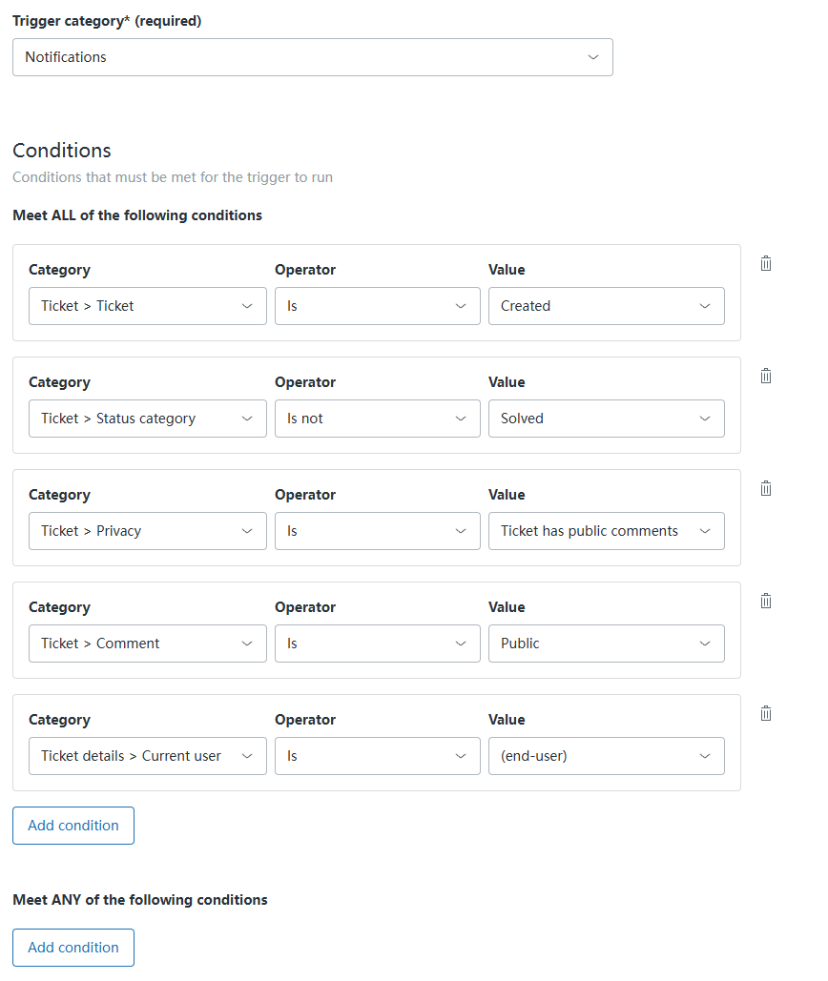Image resolution: width=828 pixels, height=981 pixels.
Task: Open operator dropdown for Current user row
Action: coord(377,756)
